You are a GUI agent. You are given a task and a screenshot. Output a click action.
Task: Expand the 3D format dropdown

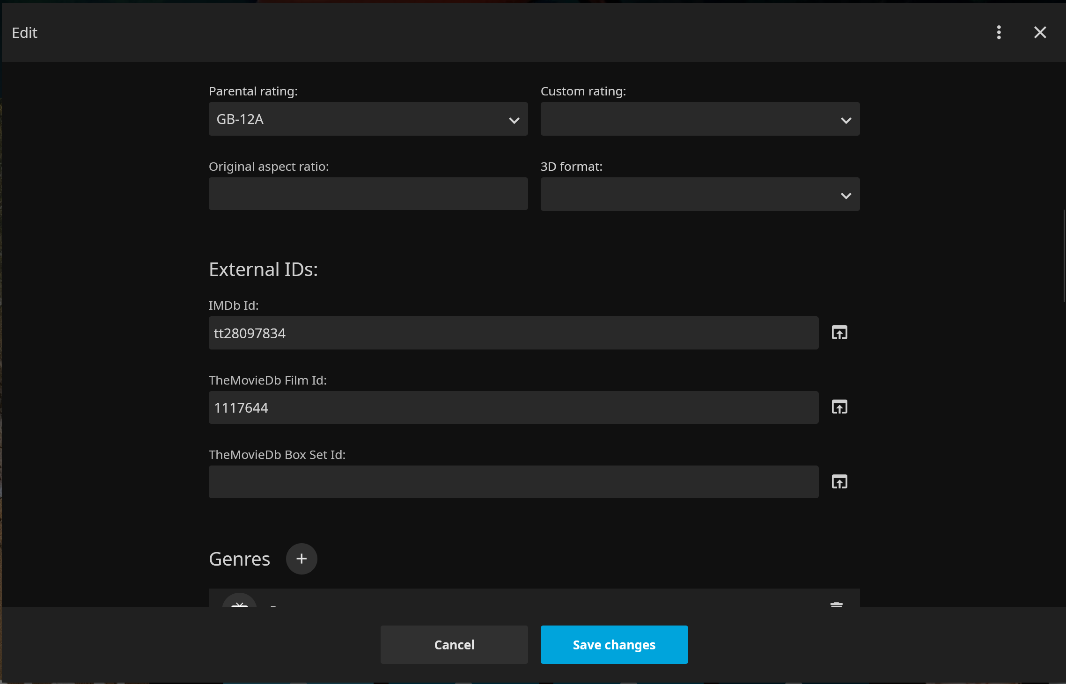[x=700, y=194]
